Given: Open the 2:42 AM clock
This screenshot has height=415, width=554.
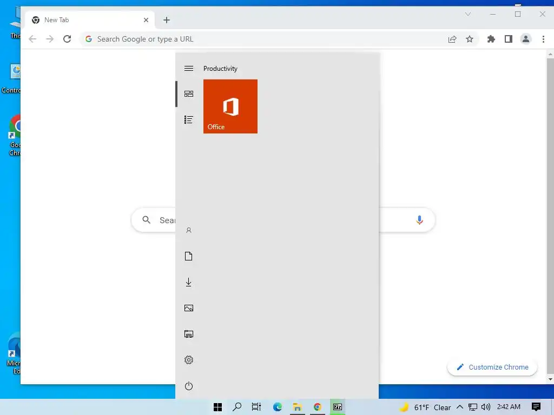Looking at the screenshot, I should (x=509, y=407).
